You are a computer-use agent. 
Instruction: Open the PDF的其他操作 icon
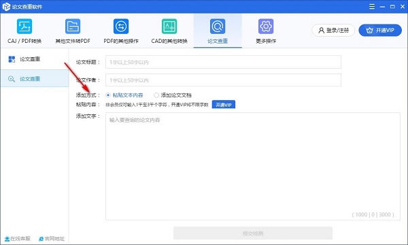click(x=121, y=27)
